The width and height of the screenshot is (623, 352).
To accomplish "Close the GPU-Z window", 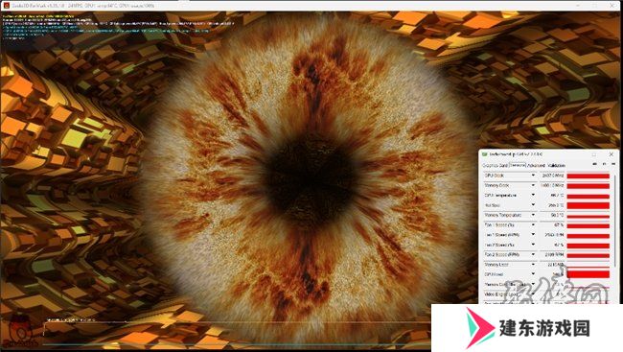I will (x=611, y=154).
